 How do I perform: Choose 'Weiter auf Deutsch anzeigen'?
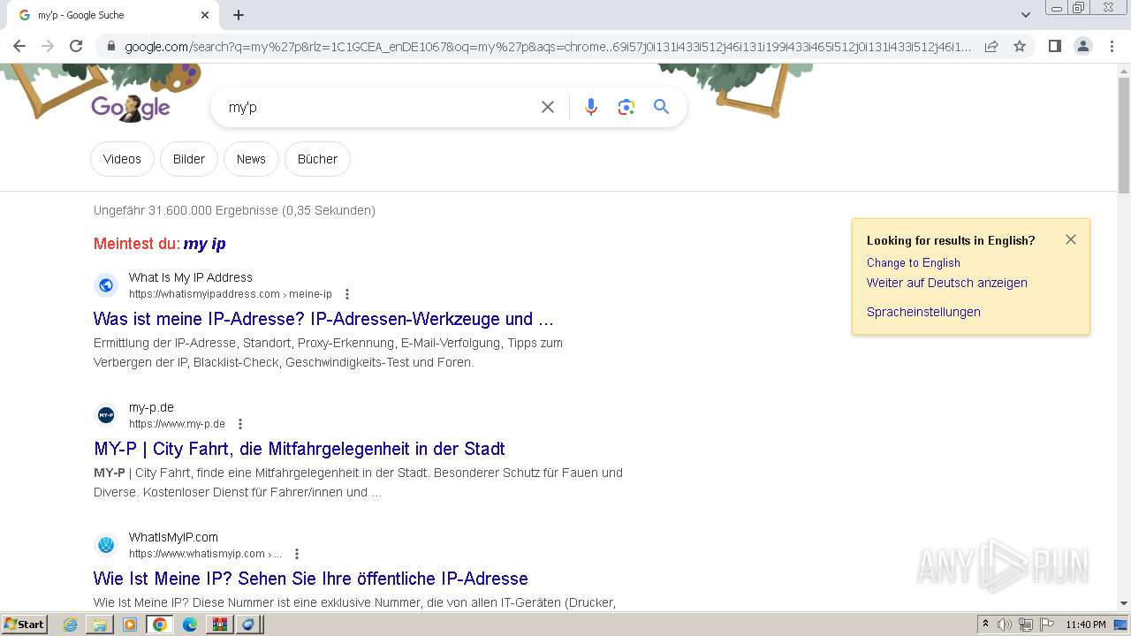coord(947,283)
